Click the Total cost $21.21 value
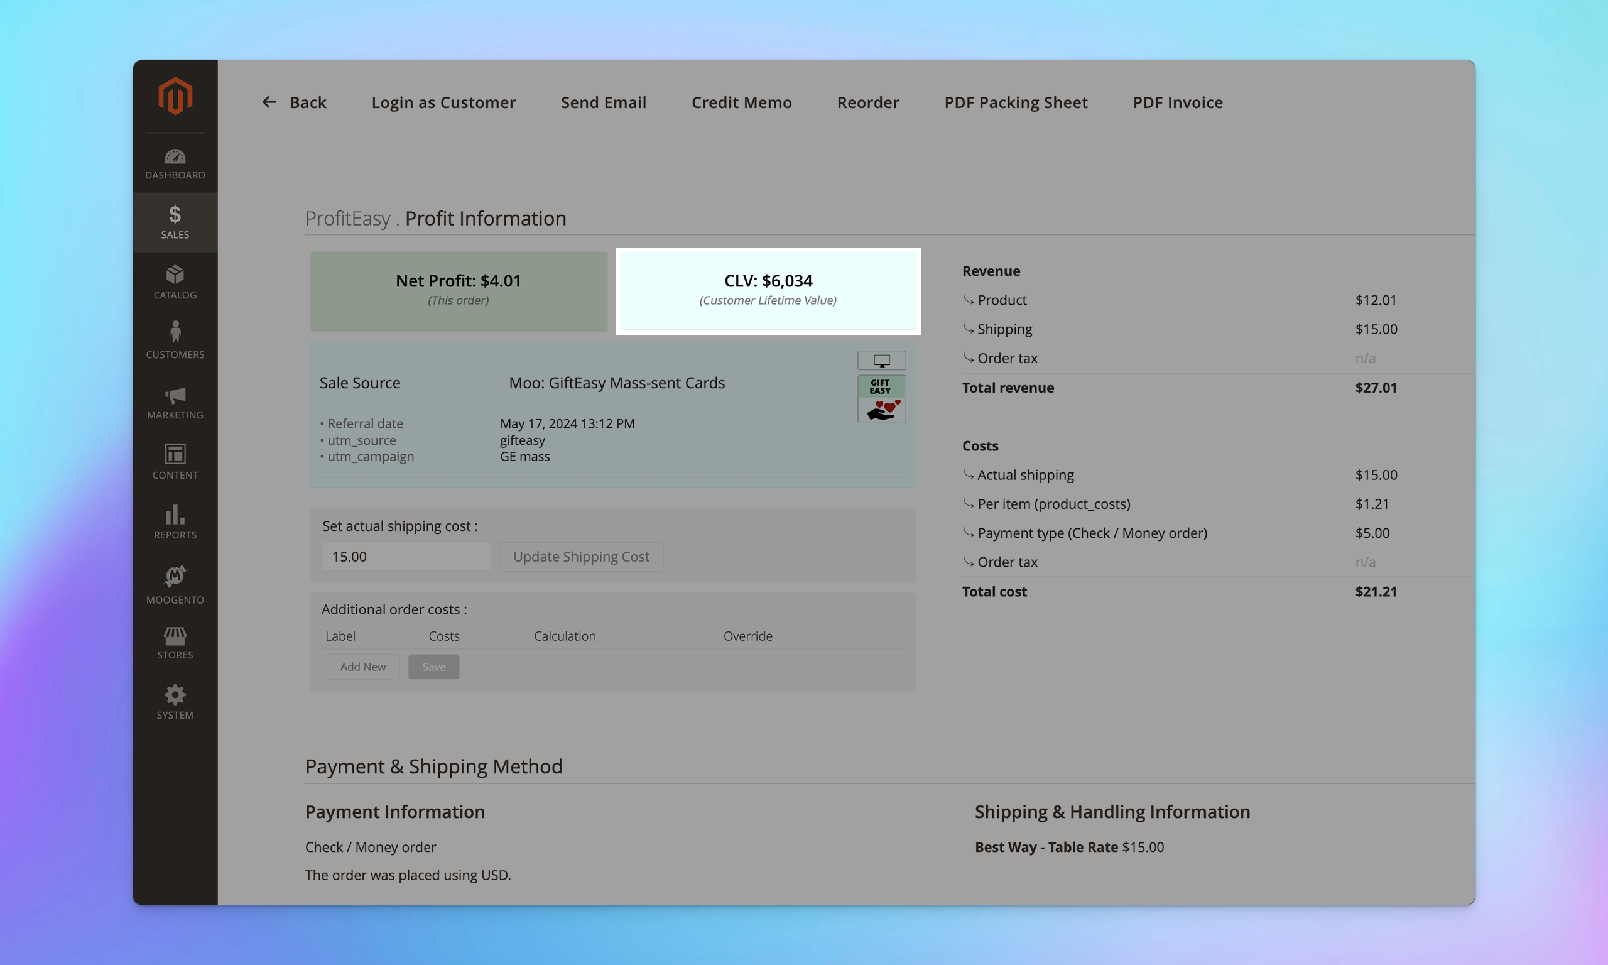 click(1376, 592)
